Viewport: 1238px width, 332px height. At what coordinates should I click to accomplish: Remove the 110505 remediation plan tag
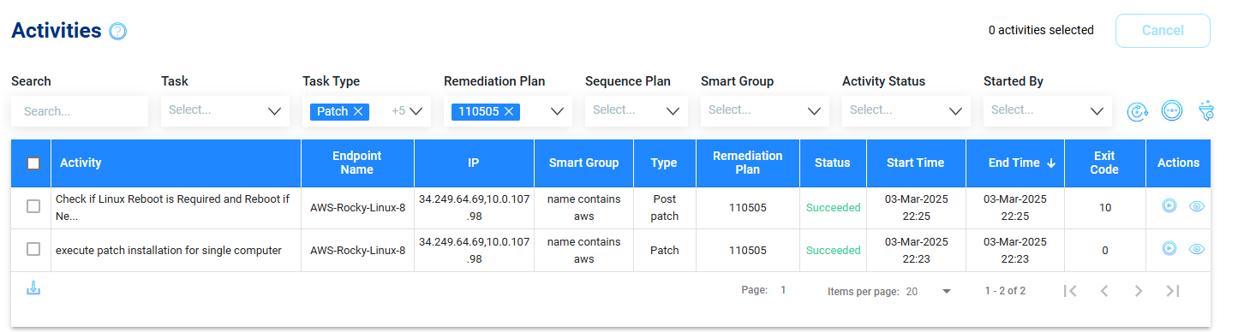(x=508, y=111)
